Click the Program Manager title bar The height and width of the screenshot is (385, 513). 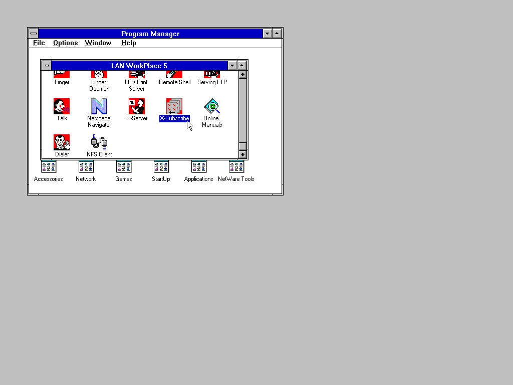click(x=150, y=34)
